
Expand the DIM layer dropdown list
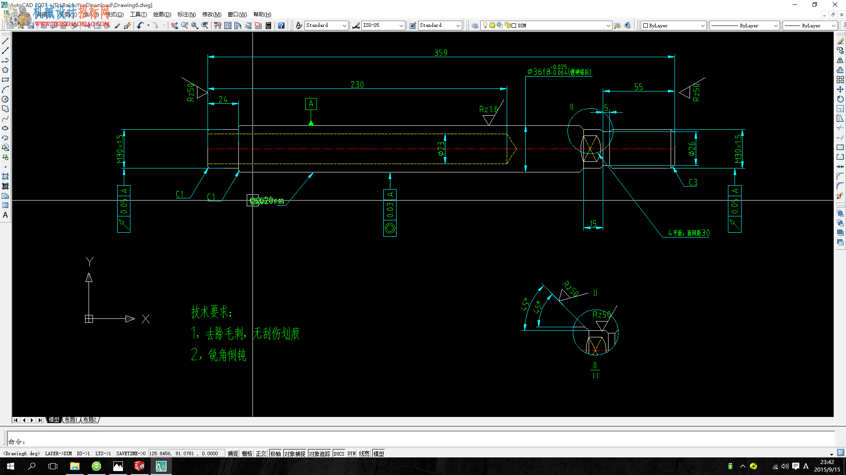click(x=608, y=26)
